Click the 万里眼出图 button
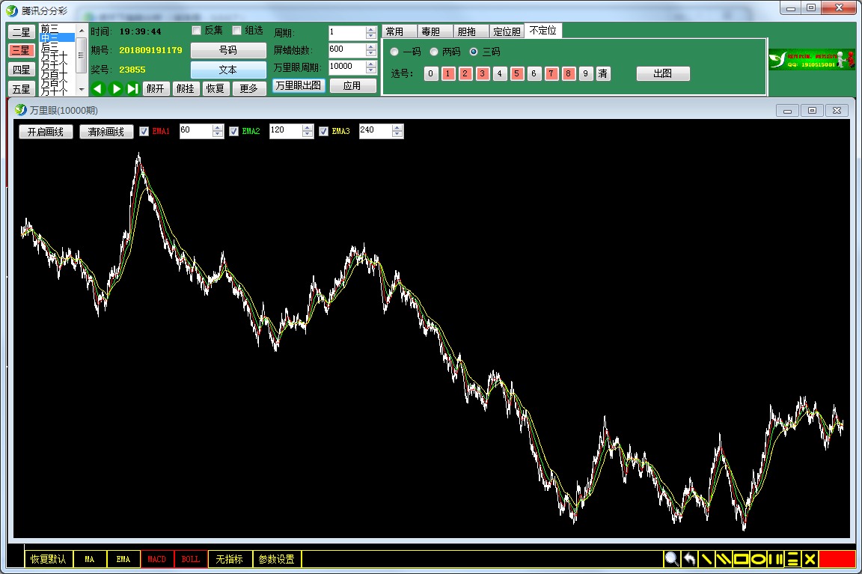 (x=299, y=86)
